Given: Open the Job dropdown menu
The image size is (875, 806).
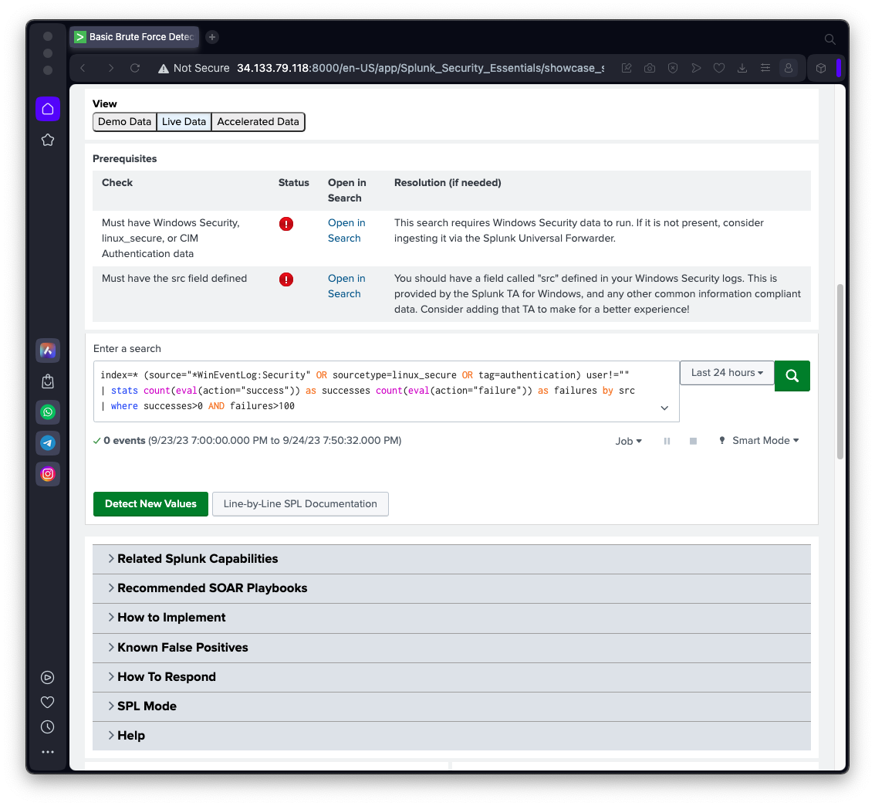Looking at the screenshot, I should click(628, 441).
